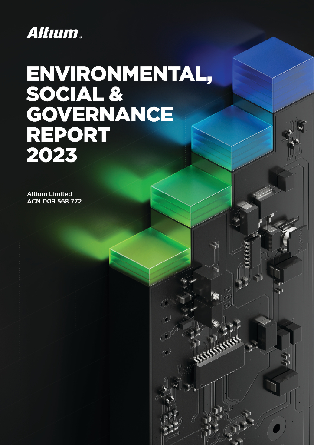Click the 'SOCIAL &' heading line
This screenshot has width=314, height=445.
coord(75,94)
